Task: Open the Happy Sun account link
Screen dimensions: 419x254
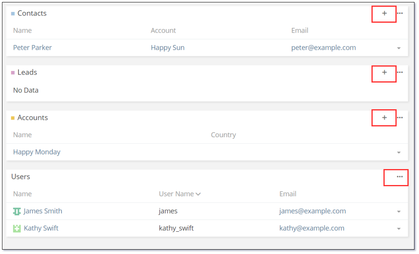Action: (167, 47)
